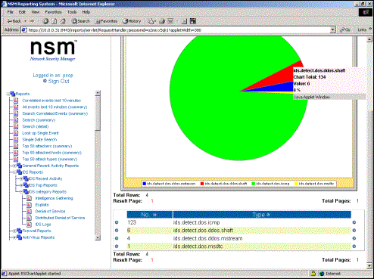Expand the IDS Top Reports node

[x=21, y=185]
